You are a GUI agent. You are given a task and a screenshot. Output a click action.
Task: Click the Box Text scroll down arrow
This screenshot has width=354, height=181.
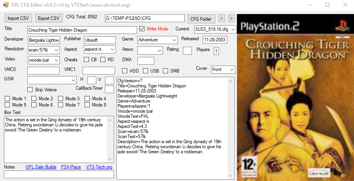110,159
